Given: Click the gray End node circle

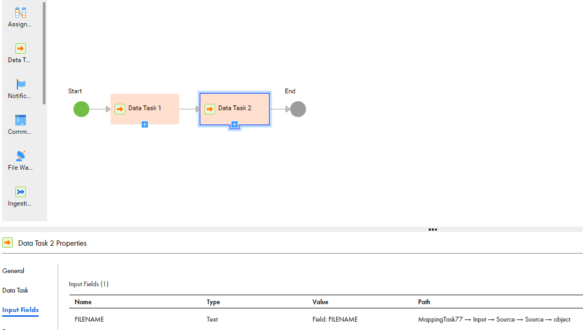Looking at the screenshot, I should pyautogui.click(x=298, y=109).
